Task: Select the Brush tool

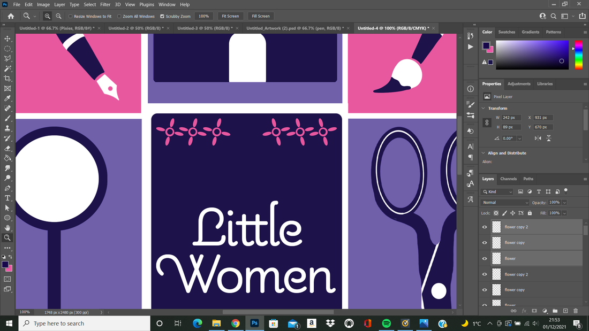Action: [7, 118]
